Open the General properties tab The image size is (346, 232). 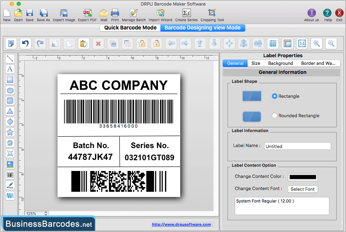click(x=235, y=63)
